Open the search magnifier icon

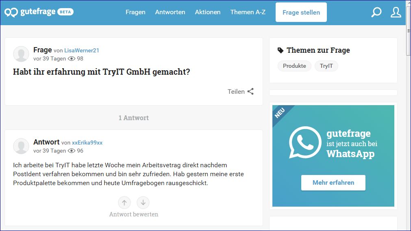[376, 12]
